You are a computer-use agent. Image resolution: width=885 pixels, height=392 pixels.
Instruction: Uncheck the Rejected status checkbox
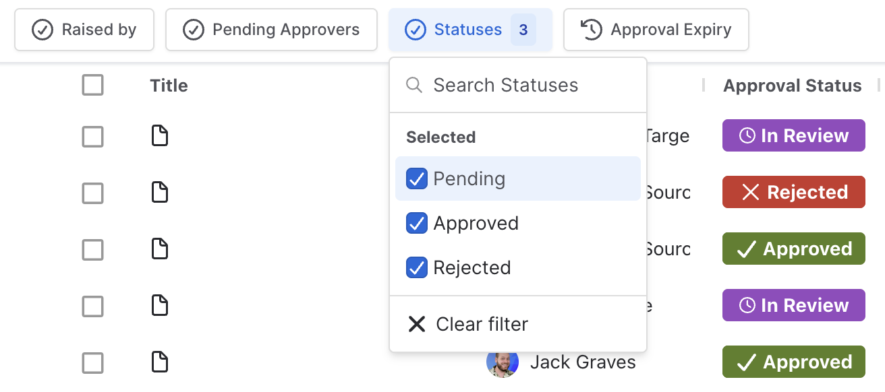pos(417,268)
